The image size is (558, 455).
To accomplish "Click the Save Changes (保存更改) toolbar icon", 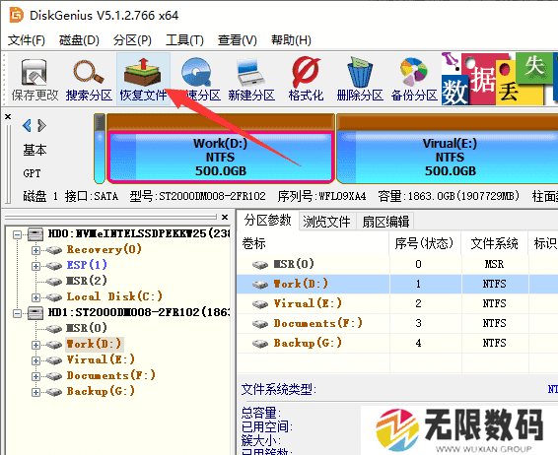I will tap(35, 80).
